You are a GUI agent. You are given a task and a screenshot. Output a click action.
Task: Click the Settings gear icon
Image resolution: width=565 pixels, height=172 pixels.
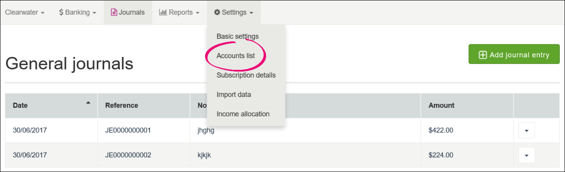coord(217,13)
